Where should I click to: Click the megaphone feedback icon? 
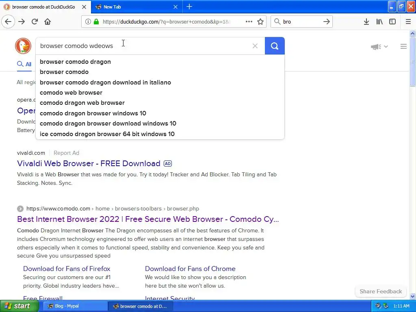(376, 47)
